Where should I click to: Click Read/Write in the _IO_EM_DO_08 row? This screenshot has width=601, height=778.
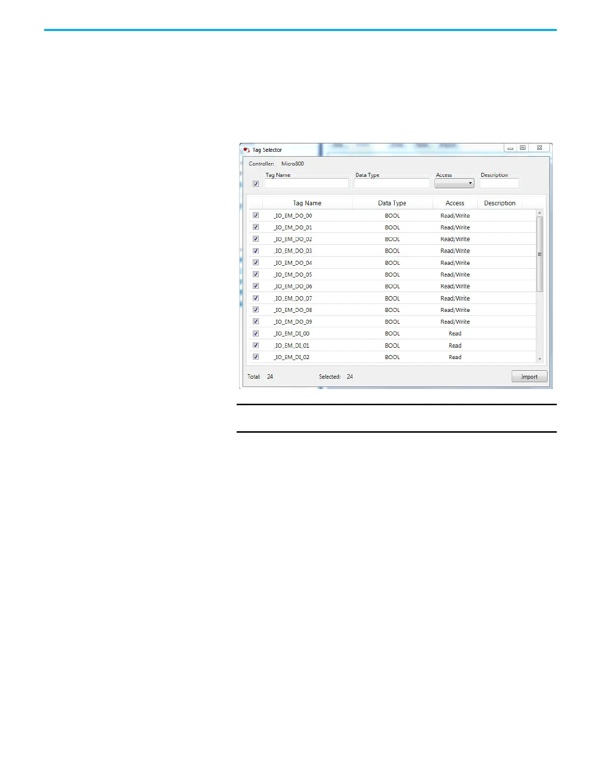tap(455, 310)
